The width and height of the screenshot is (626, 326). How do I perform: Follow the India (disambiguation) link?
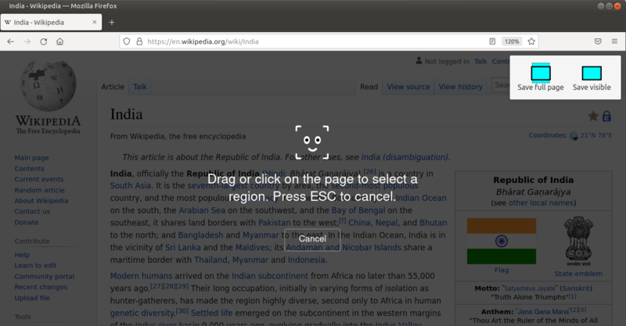pyautogui.click(x=405, y=157)
